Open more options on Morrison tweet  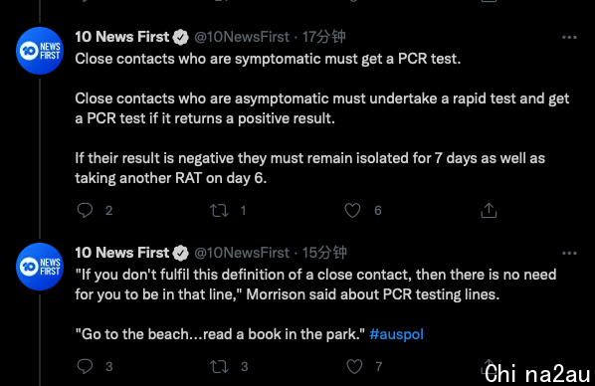point(569,253)
